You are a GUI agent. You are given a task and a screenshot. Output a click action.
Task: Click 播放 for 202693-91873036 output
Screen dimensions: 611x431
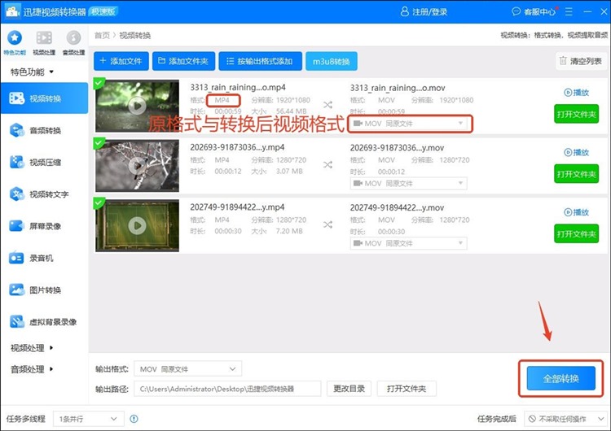(x=576, y=152)
